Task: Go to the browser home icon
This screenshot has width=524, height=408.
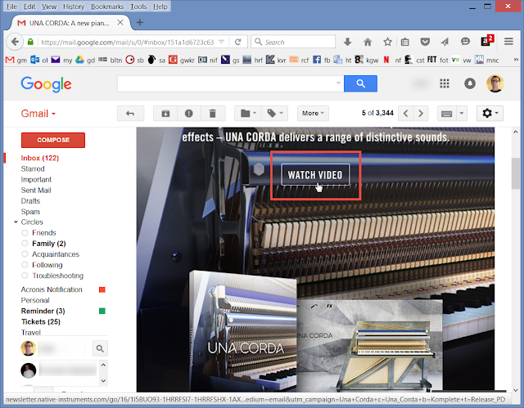Action: coord(368,42)
